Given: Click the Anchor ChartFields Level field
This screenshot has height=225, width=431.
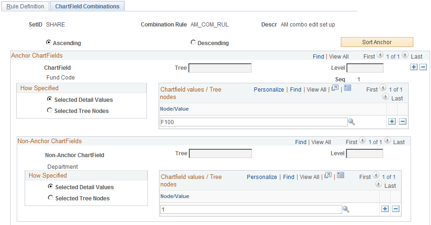Looking at the screenshot, I should [365, 68].
